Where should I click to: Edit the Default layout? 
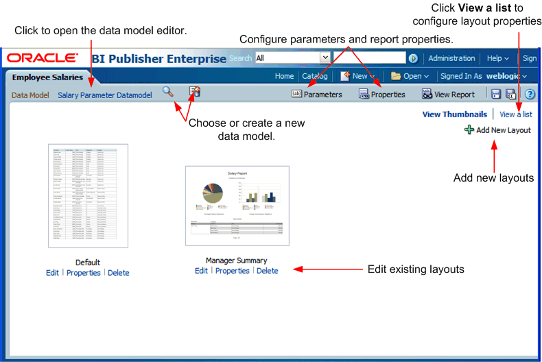click(x=52, y=273)
